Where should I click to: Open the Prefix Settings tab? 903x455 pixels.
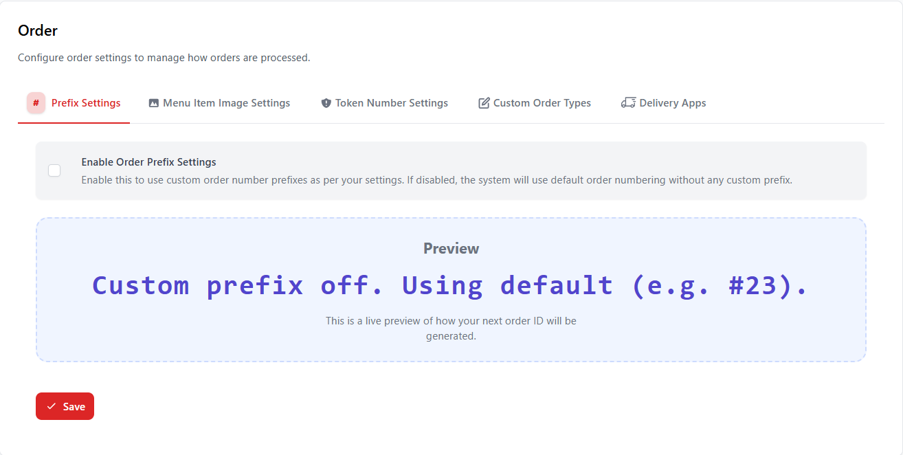coord(86,103)
